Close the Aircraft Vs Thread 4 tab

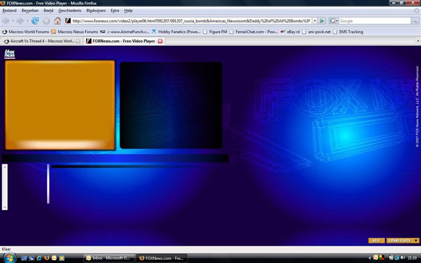[x=78, y=41]
